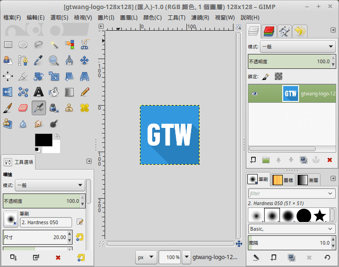Image resolution: width=339 pixels, height=267 pixels.
Task: Open the 顏色(C) colors menu
Action: pyautogui.click(x=153, y=18)
